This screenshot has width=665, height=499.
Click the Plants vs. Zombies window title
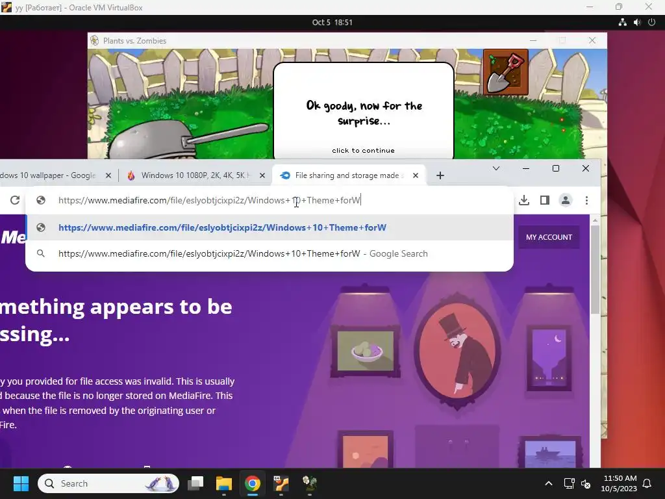click(x=135, y=41)
